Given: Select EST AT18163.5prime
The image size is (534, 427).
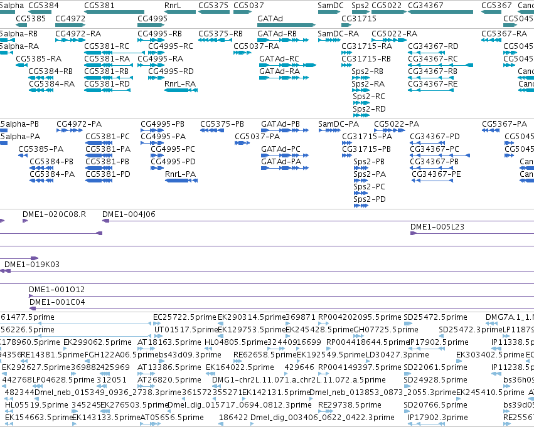Looking at the screenshot, I should click(x=169, y=342).
